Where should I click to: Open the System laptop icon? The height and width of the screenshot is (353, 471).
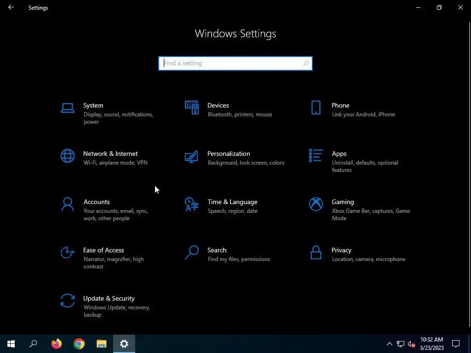click(67, 108)
